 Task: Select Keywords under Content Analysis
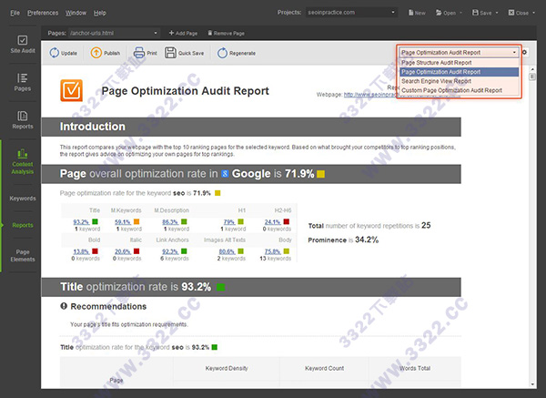click(23, 198)
